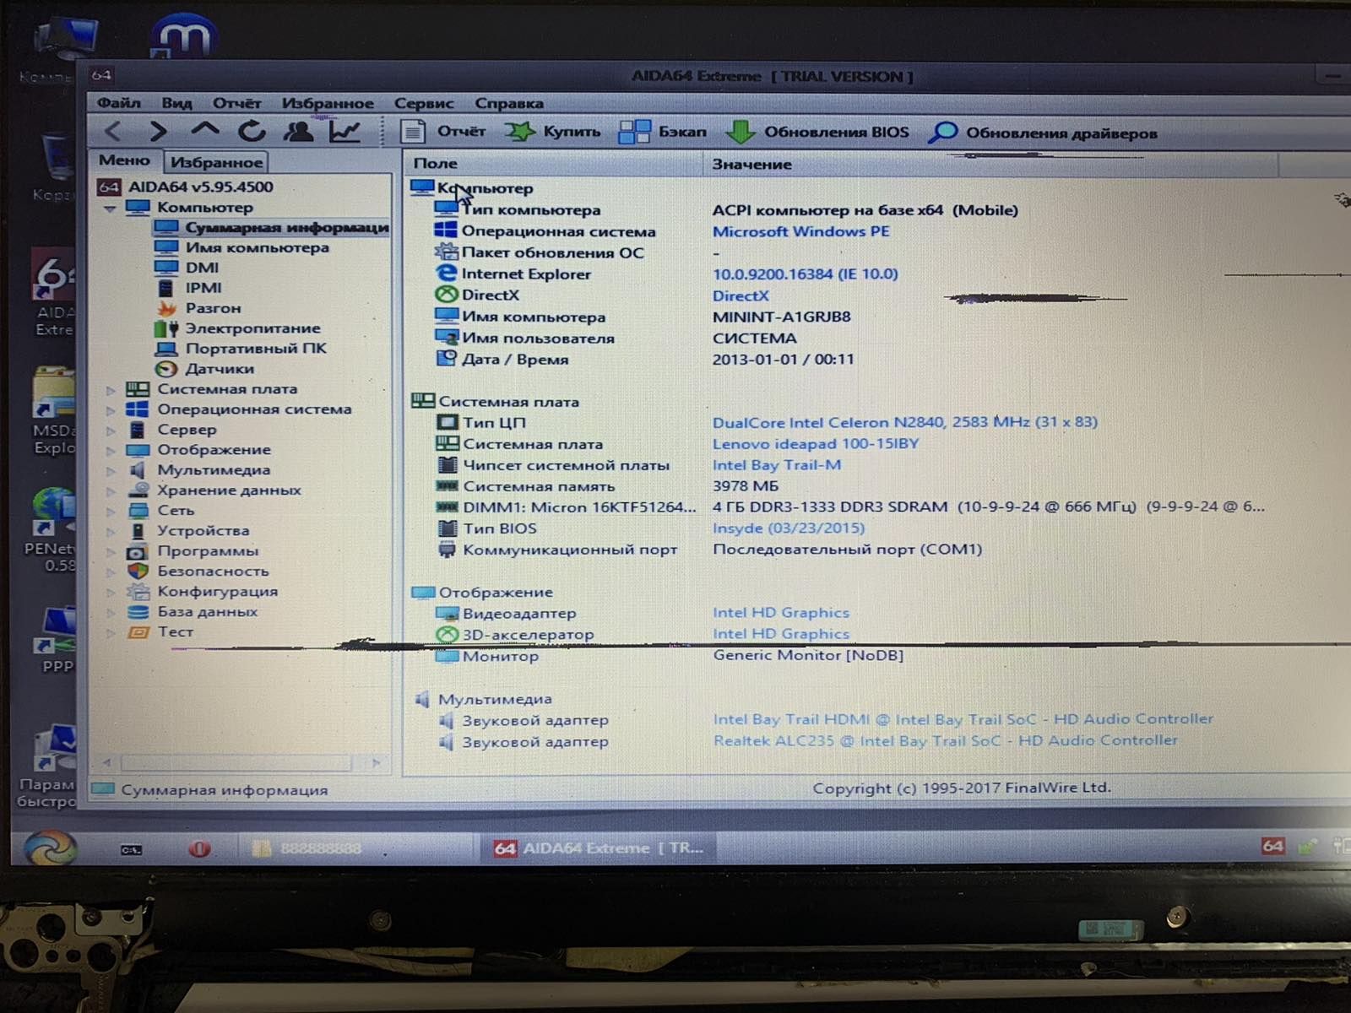
Task: Click the red power icon on the taskbar
Action: pyautogui.click(x=199, y=848)
